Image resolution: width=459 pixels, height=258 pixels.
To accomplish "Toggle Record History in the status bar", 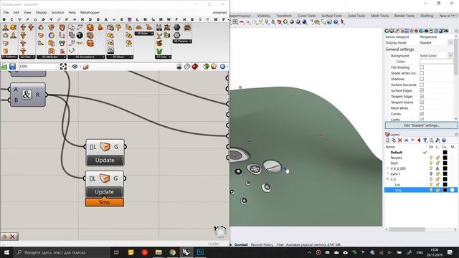I will (x=262, y=244).
